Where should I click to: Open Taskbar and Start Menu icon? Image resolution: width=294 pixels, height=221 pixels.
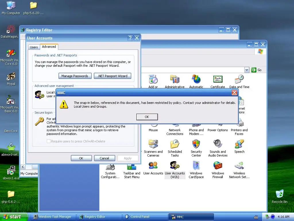(131, 167)
